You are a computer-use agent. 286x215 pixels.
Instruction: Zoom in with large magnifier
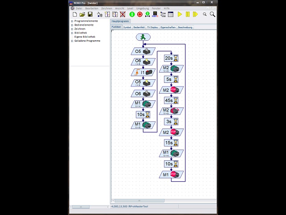[x=212, y=14]
